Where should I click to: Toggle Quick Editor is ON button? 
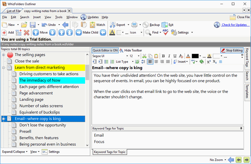pyautogui.click(x=105, y=50)
